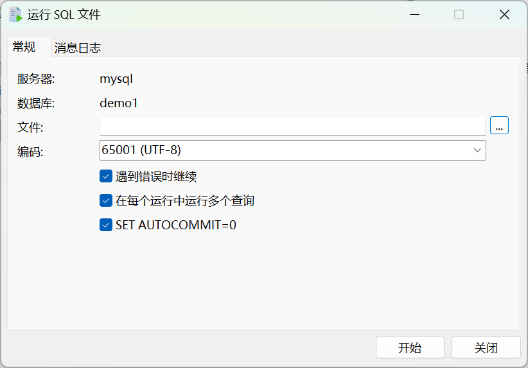Screen dimensions: 528x368
Task: Close the dialog with the title bar X
Action: 505,14
